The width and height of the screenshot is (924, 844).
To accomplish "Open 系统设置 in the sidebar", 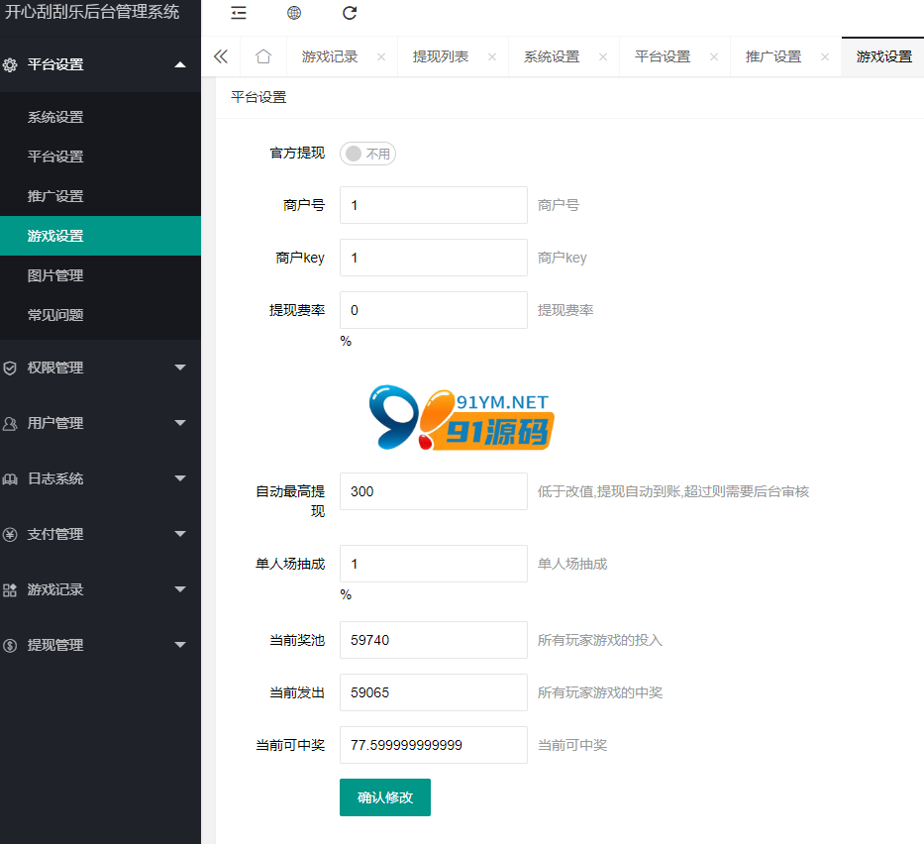I will click(100, 117).
